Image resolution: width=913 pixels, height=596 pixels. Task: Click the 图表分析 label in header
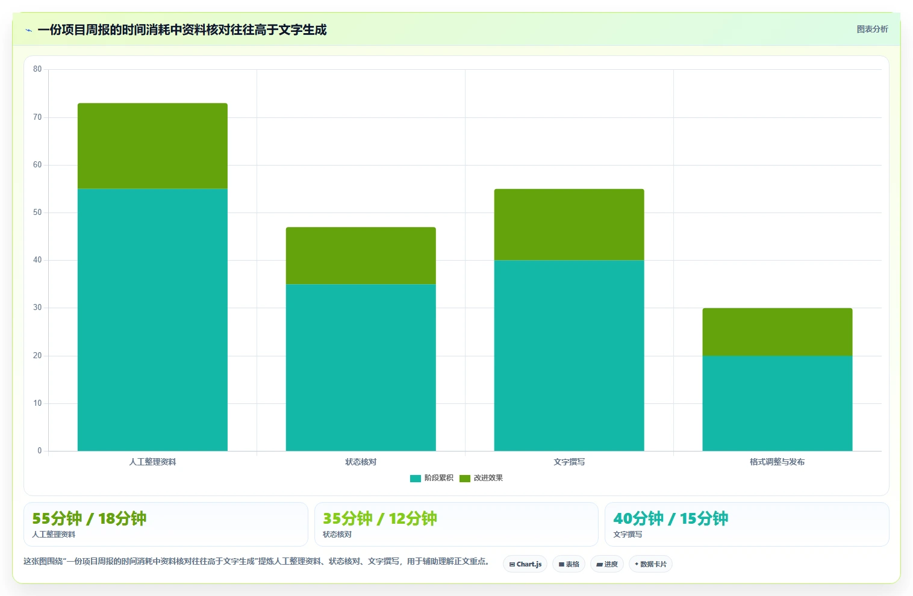click(x=872, y=29)
